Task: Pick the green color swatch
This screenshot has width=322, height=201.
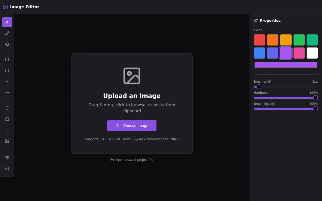Action: click(299, 40)
